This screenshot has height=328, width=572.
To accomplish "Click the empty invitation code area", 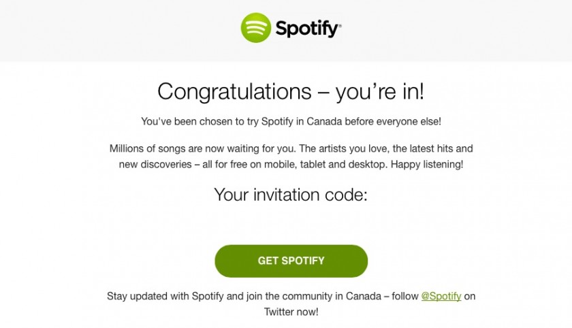I will (291, 223).
